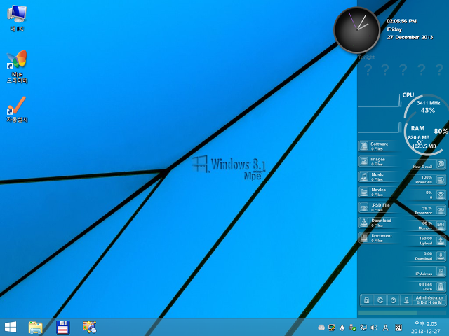This screenshot has height=336, width=449.
Task: Click the water drop tray icon
Action: click(342, 328)
